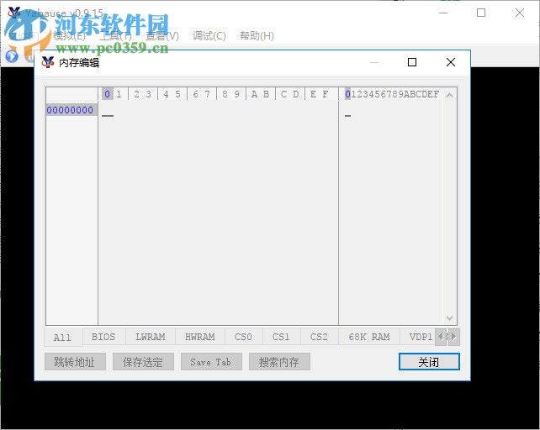Click ASCII column header 0123456789ABCDEF

(x=392, y=94)
